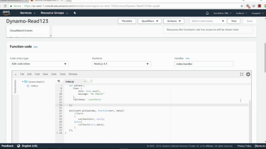266x149 pixels.
Task: Click the Feedback link
Action: [x=7, y=146]
